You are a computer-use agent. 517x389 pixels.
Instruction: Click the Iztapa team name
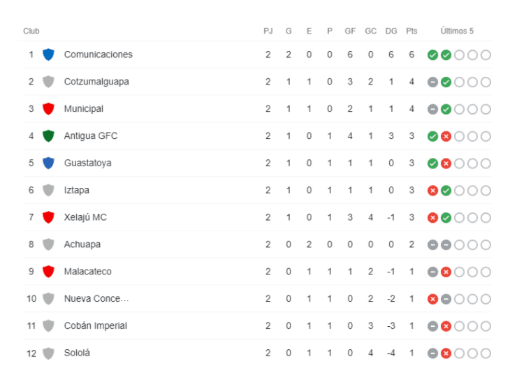pos(76,190)
